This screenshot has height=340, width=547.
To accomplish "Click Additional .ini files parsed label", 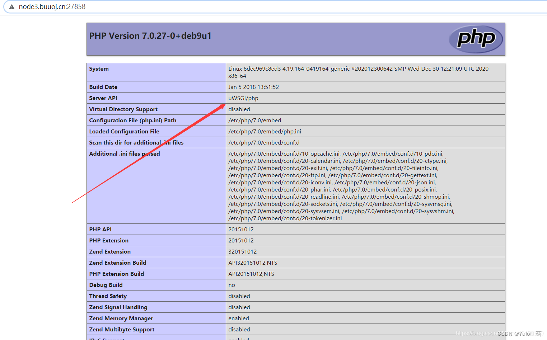I will pos(125,154).
